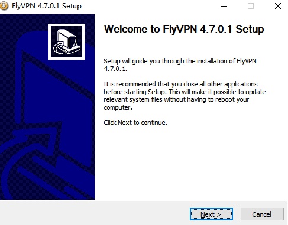
Task: Click the Next button to continue
Action: pyautogui.click(x=211, y=214)
